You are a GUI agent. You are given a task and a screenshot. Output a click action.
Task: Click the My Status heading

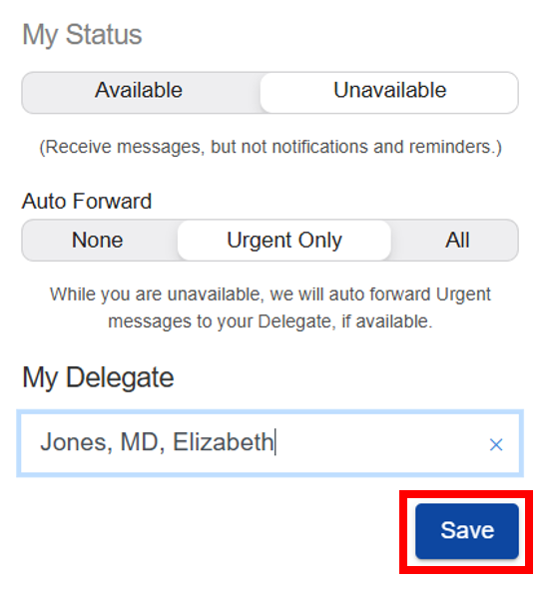(82, 35)
